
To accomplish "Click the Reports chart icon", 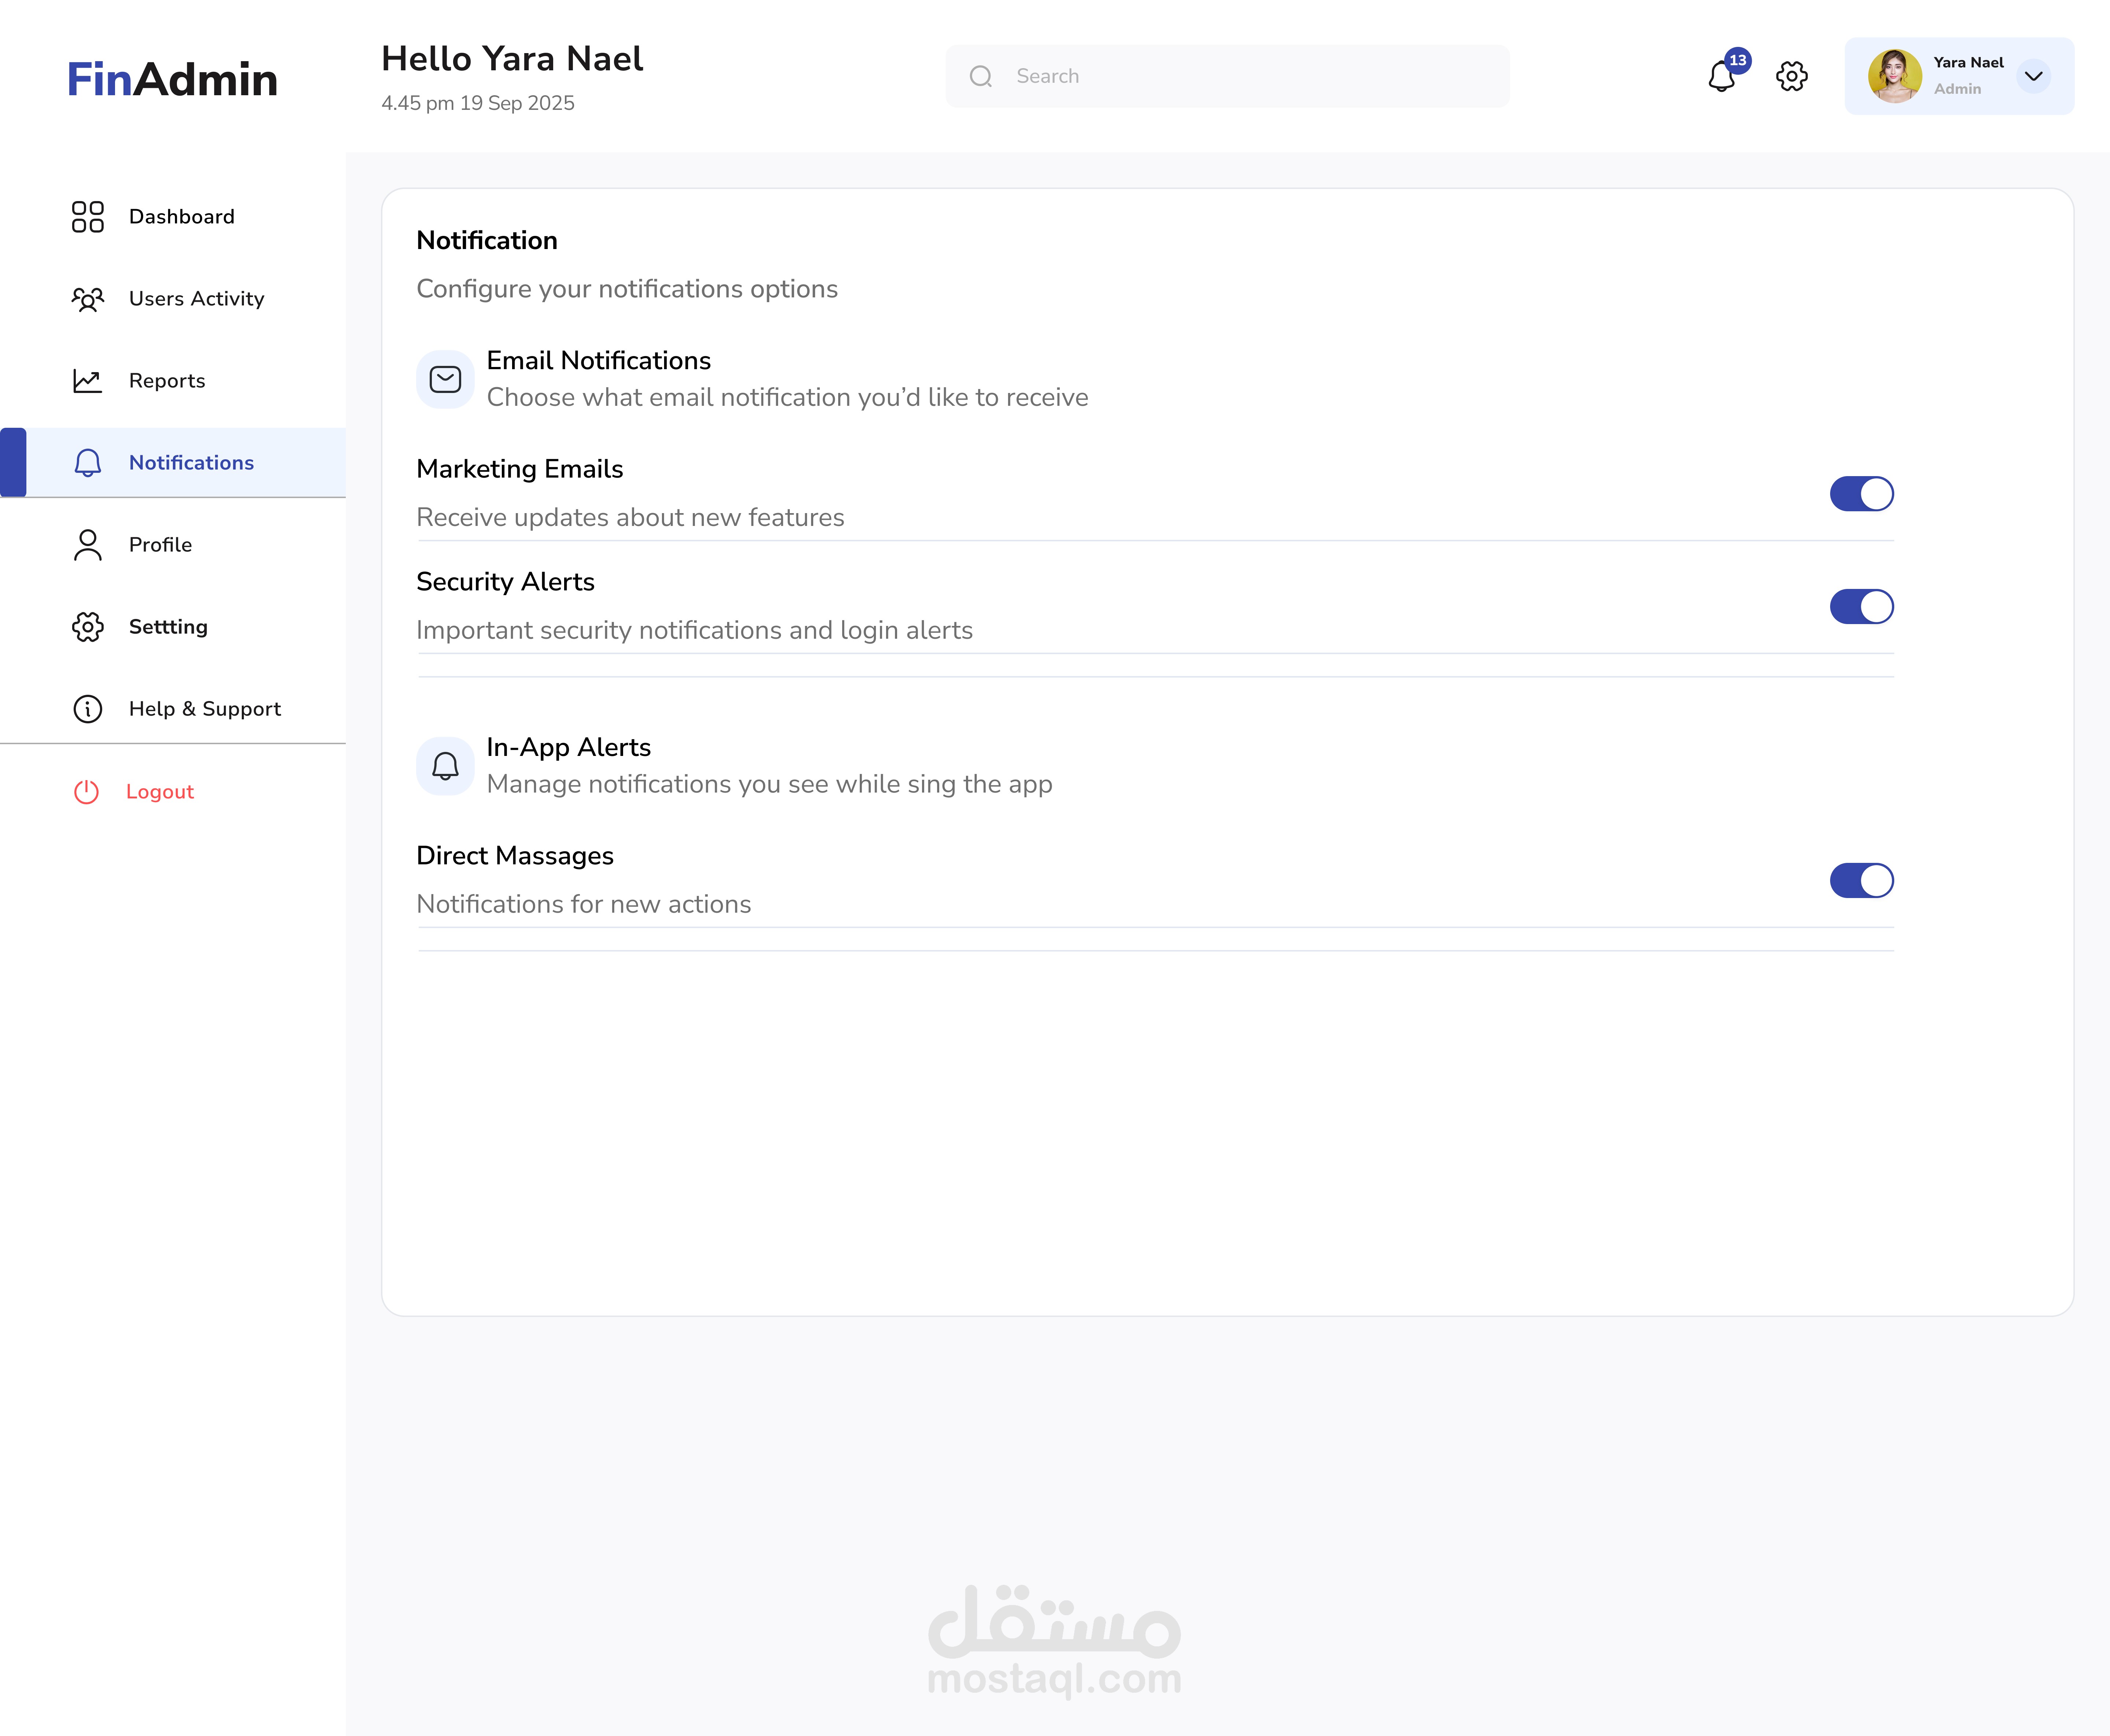I will point(88,381).
